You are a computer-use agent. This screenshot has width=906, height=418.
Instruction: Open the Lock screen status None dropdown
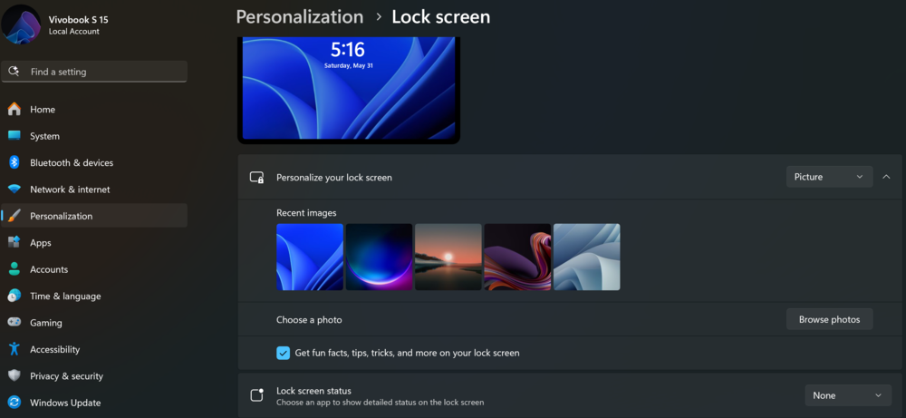[x=848, y=395]
